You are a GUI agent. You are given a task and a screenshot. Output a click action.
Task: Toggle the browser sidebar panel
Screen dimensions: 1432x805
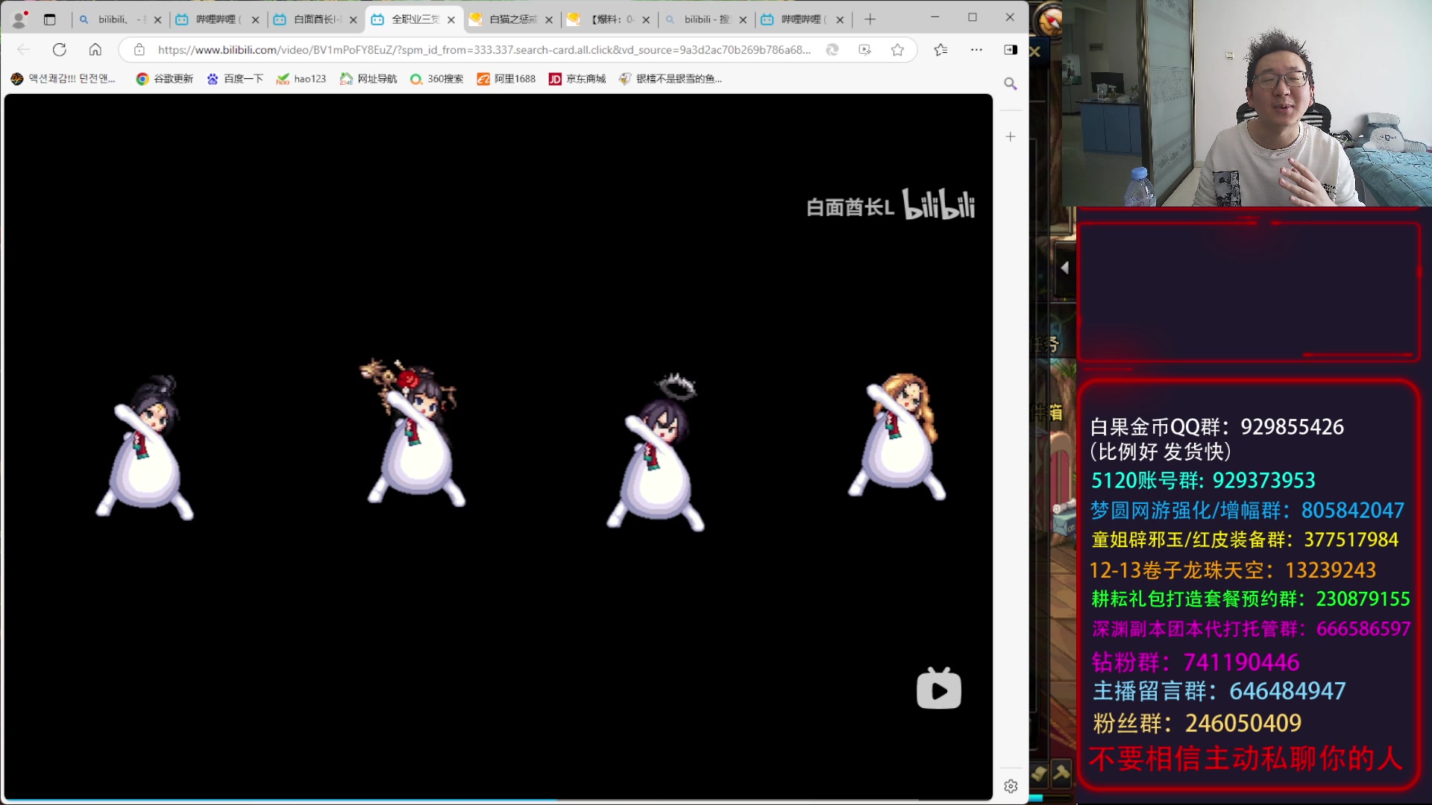coord(1011,50)
